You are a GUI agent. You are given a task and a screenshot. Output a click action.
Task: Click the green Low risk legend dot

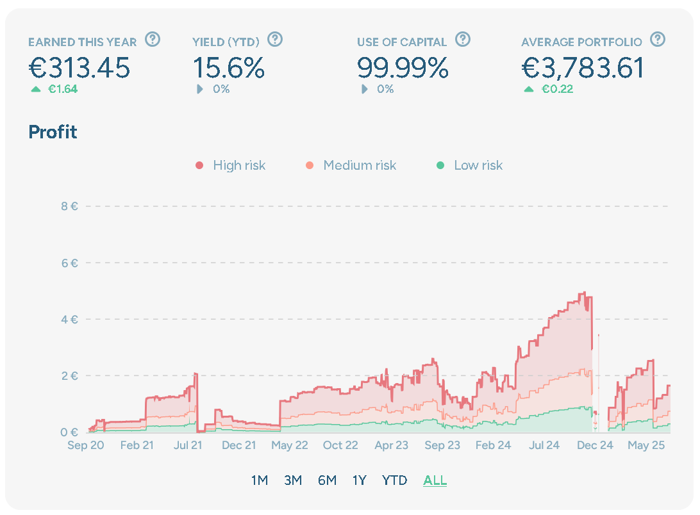[x=440, y=165]
